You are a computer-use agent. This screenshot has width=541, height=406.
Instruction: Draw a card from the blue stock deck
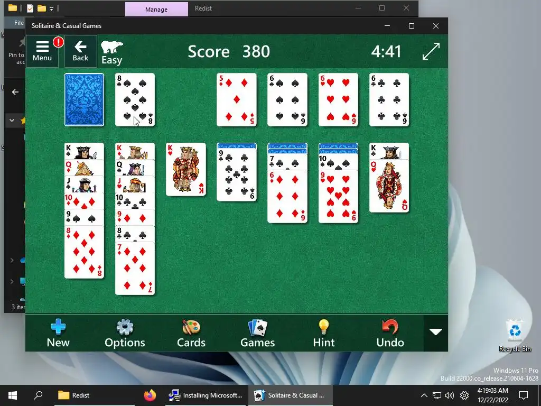click(x=84, y=99)
